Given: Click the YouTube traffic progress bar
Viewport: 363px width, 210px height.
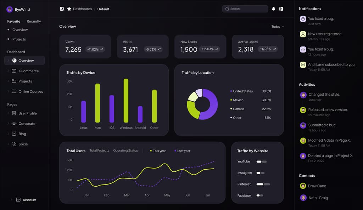Looking at the screenshot, I should point(262,161).
